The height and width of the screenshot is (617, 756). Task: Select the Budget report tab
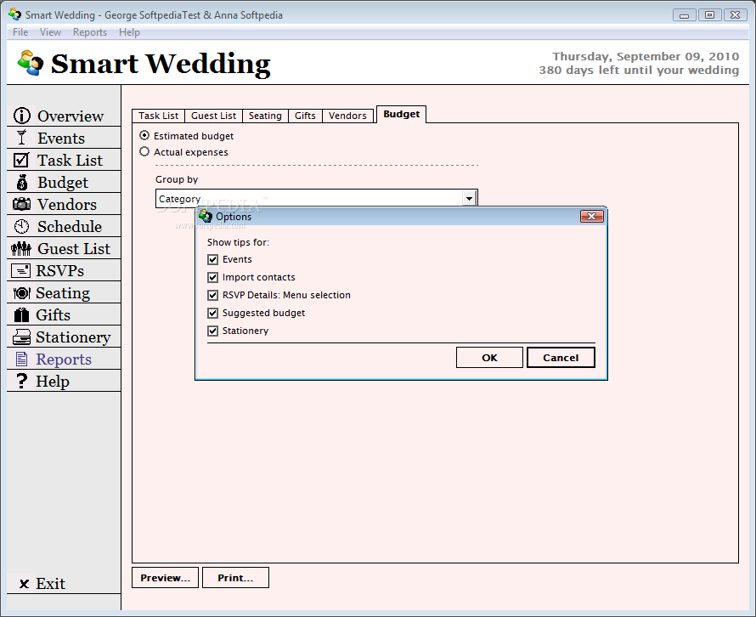401,115
